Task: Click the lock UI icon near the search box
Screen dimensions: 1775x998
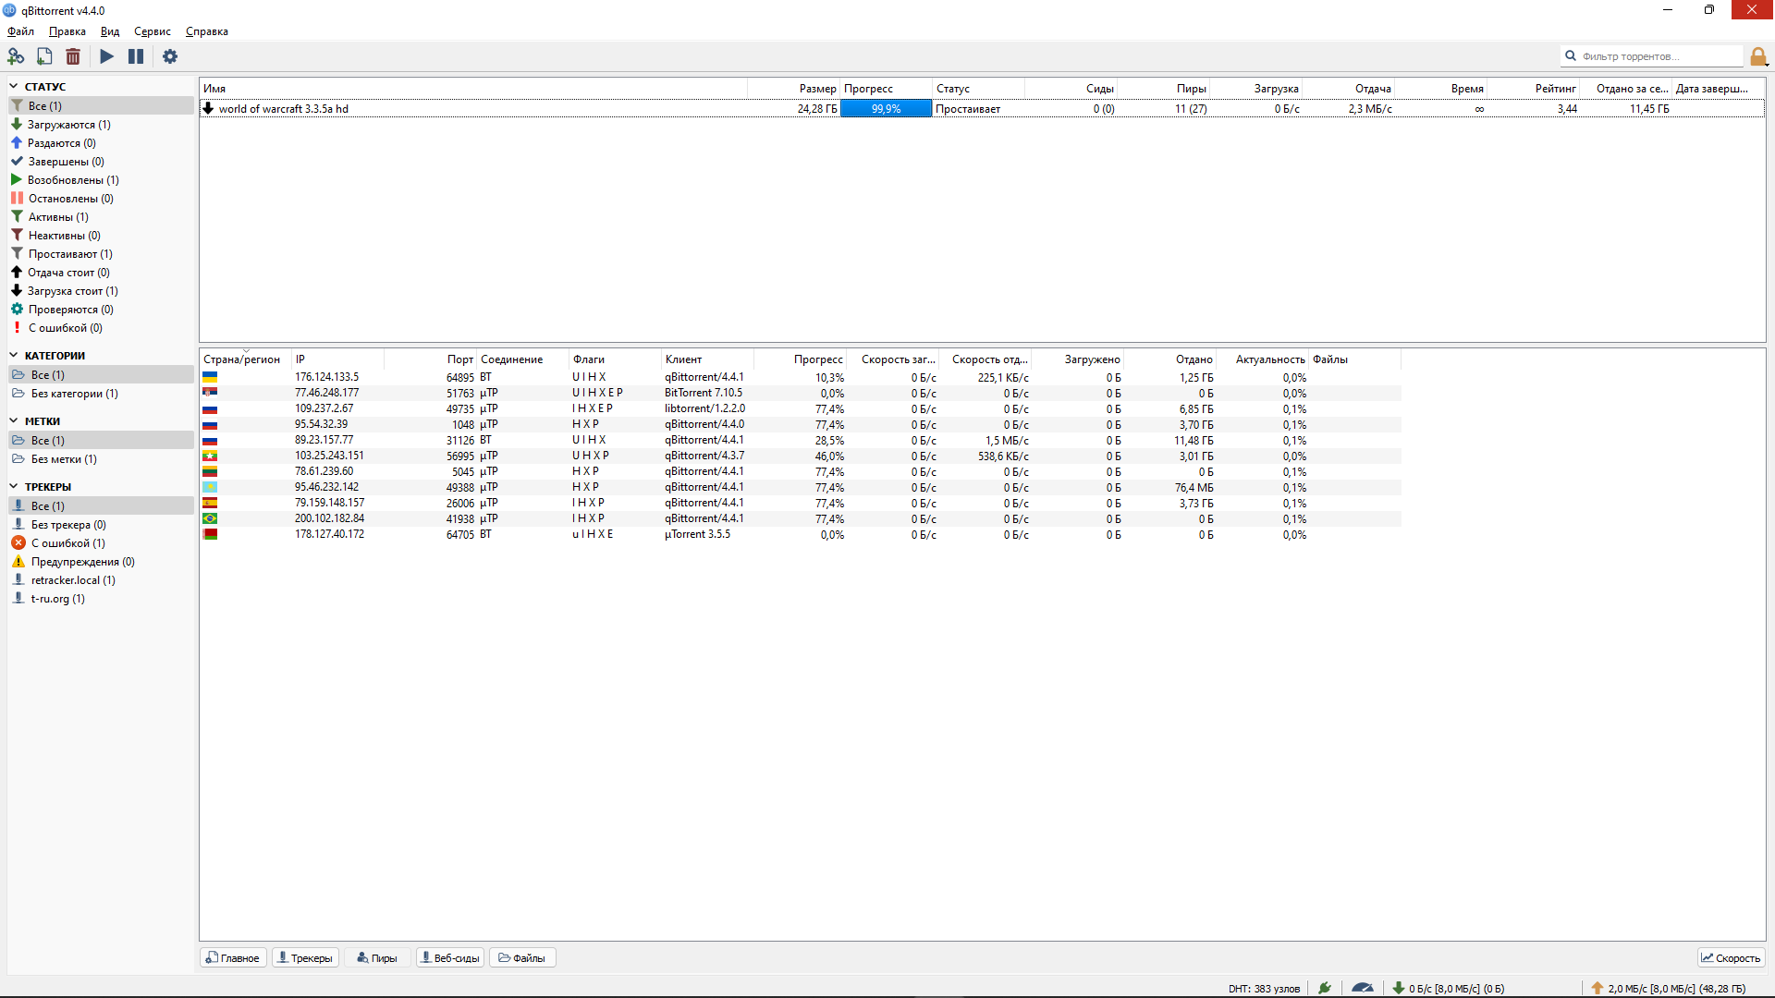Action: [x=1758, y=57]
